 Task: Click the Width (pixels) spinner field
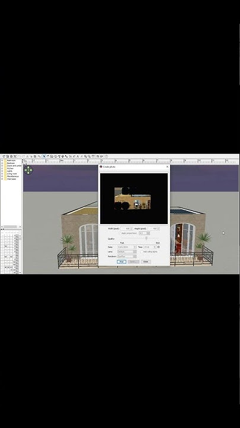(127, 229)
